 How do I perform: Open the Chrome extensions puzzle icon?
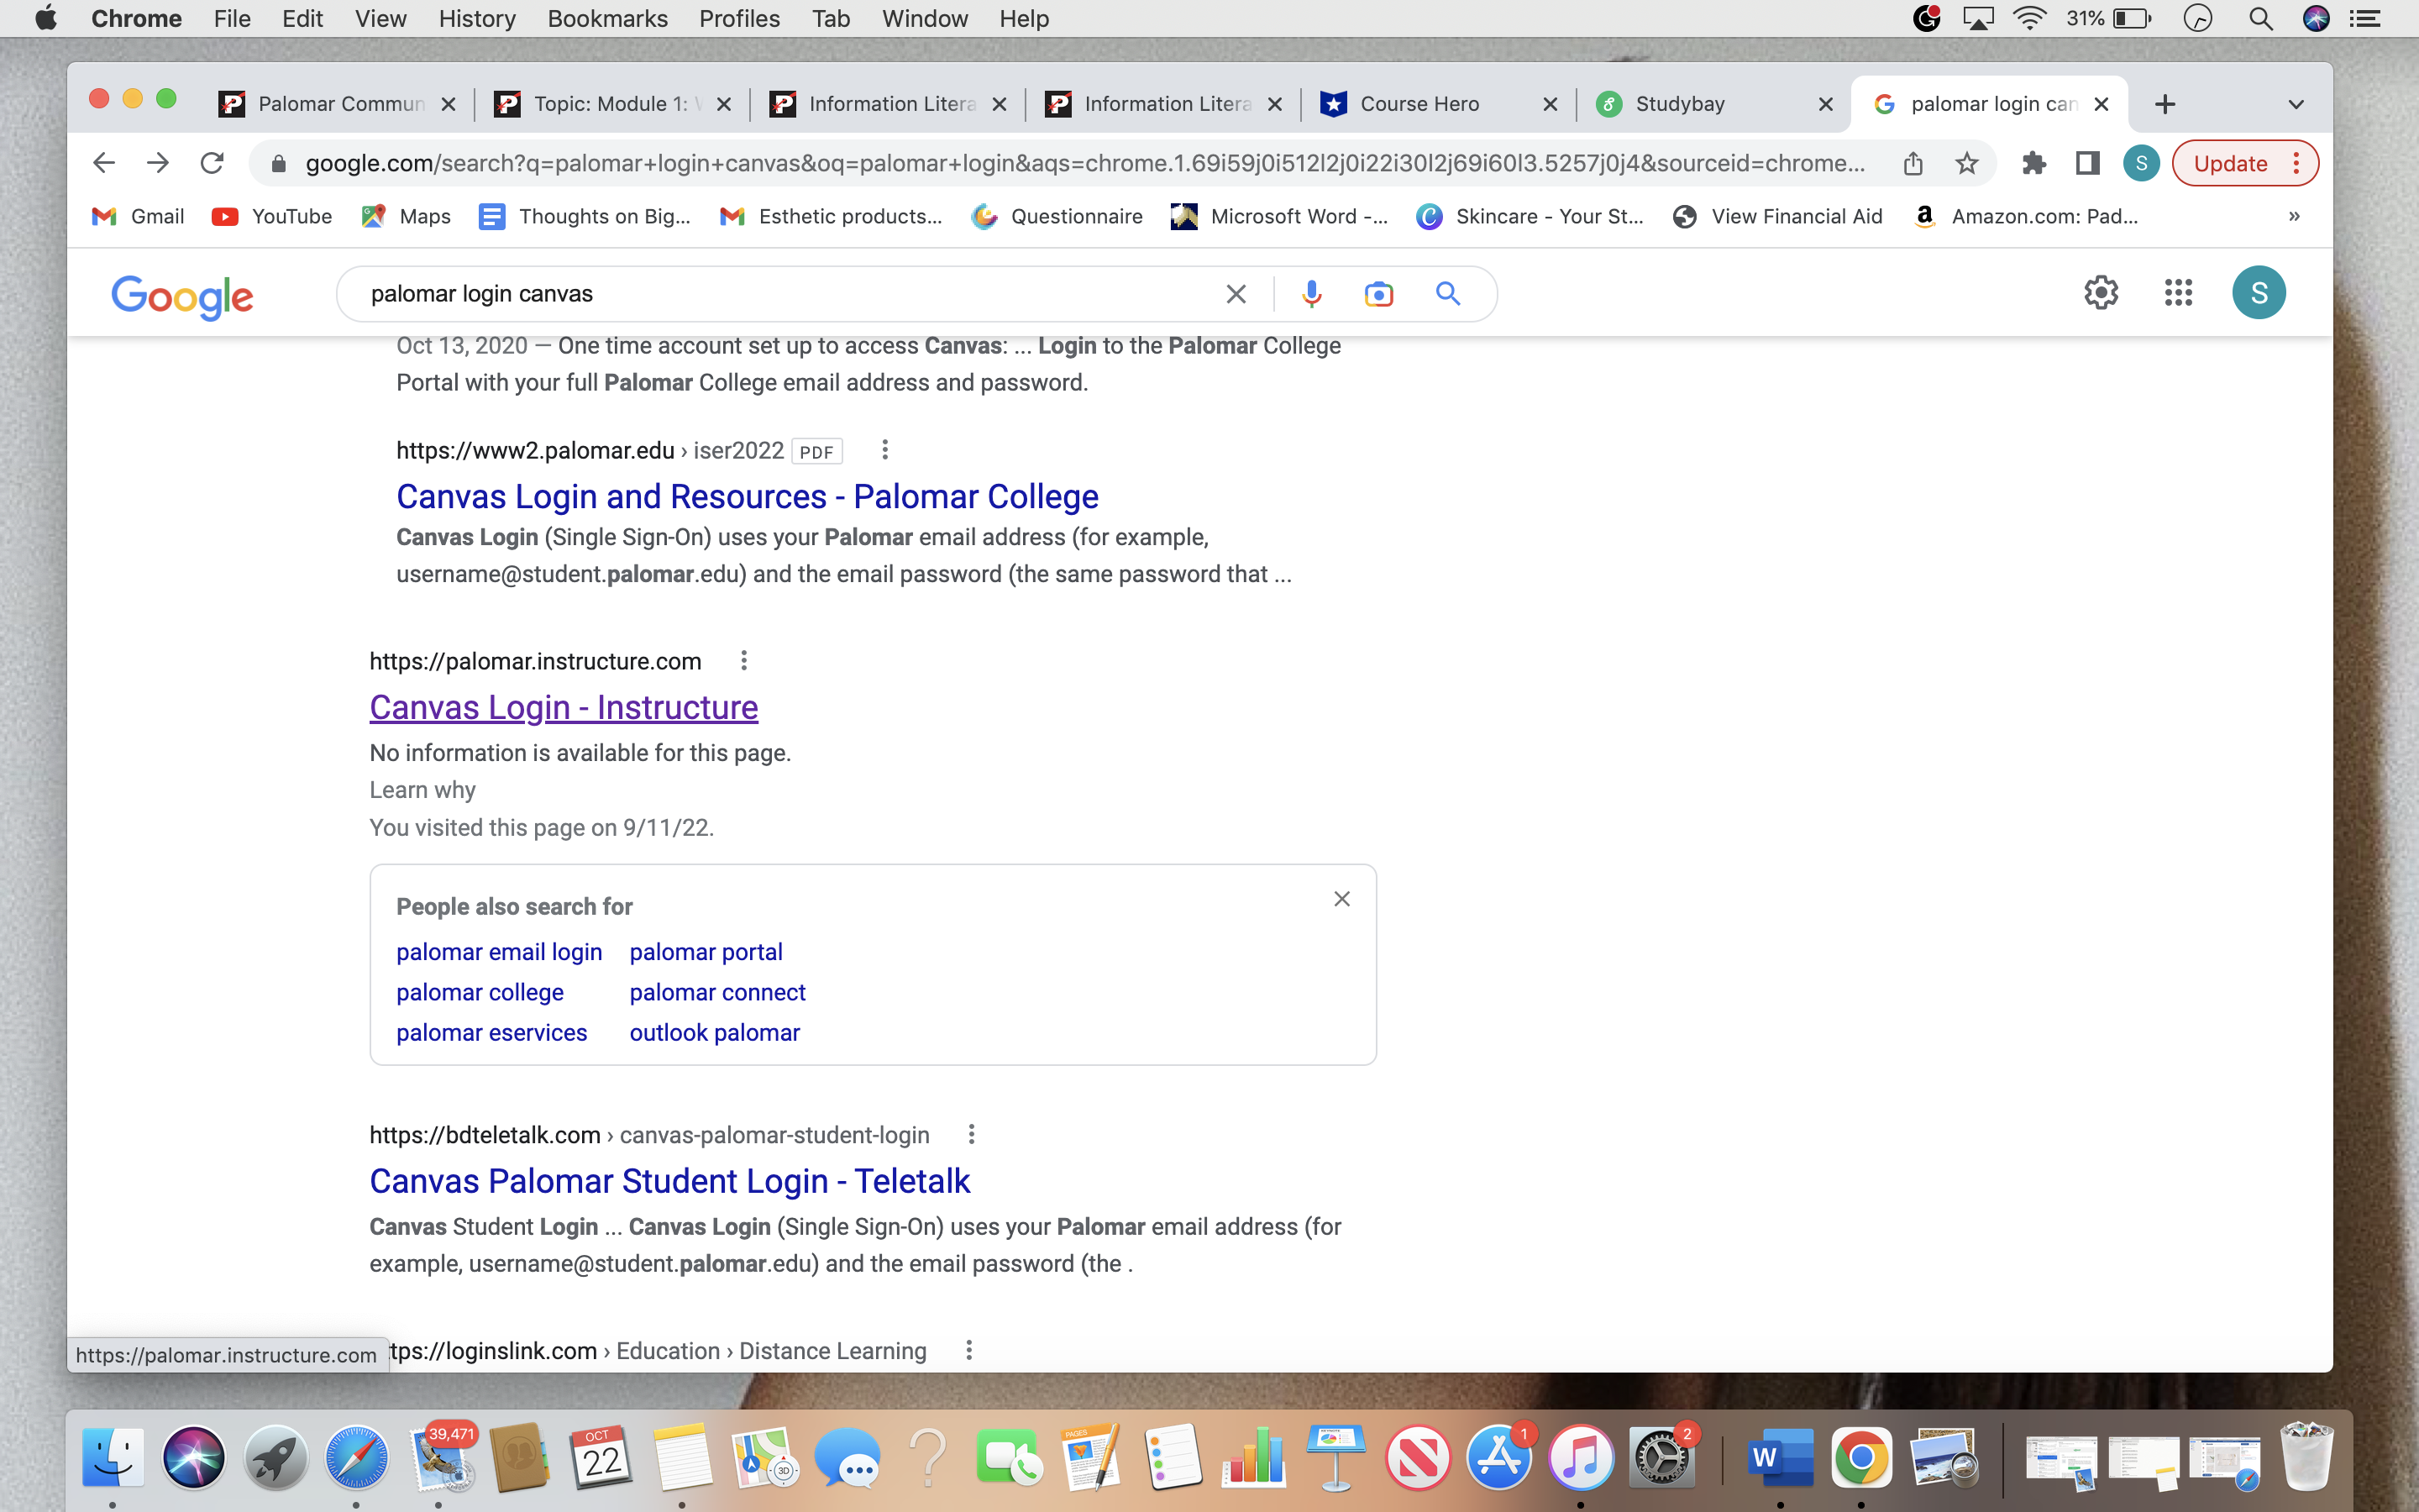click(2035, 163)
